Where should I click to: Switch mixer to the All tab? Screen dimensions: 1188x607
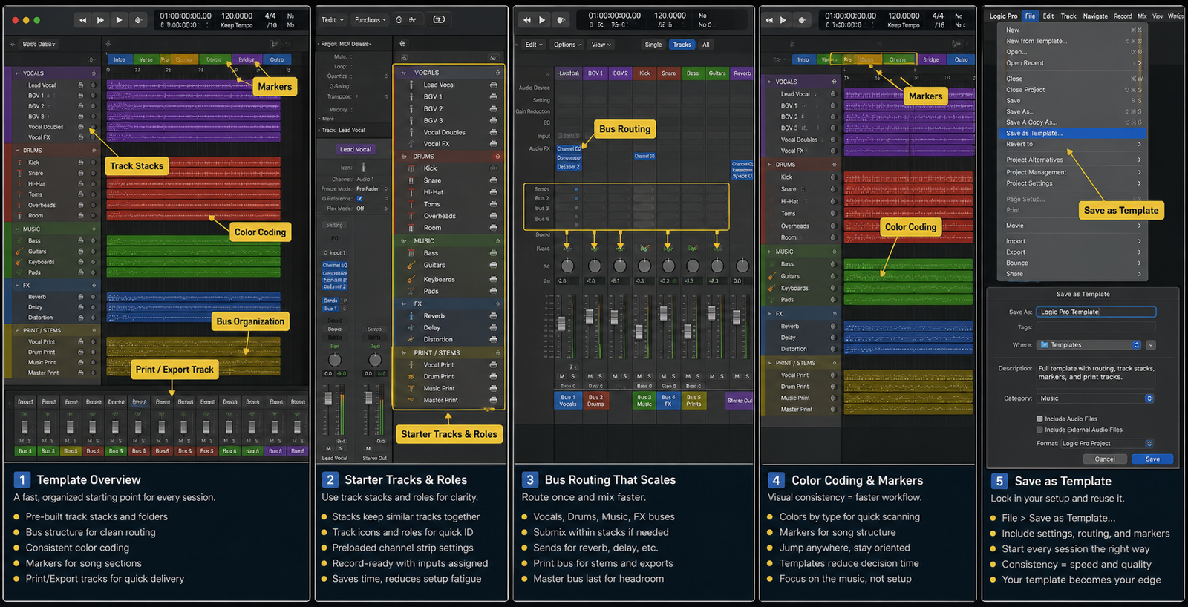[705, 45]
